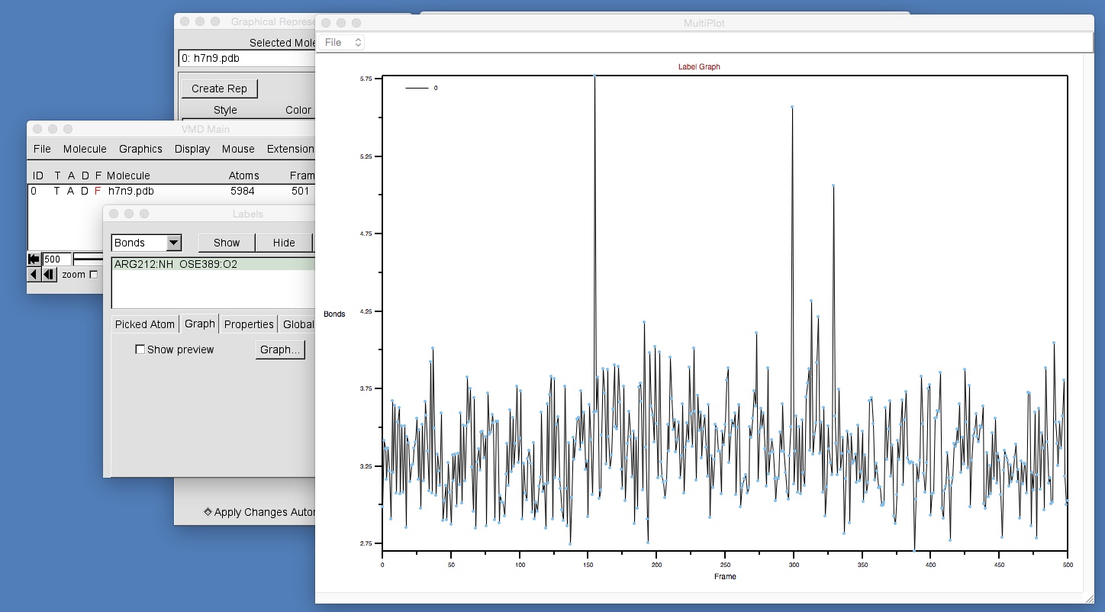
Task: Click the animation speed slider
Action: (88, 259)
